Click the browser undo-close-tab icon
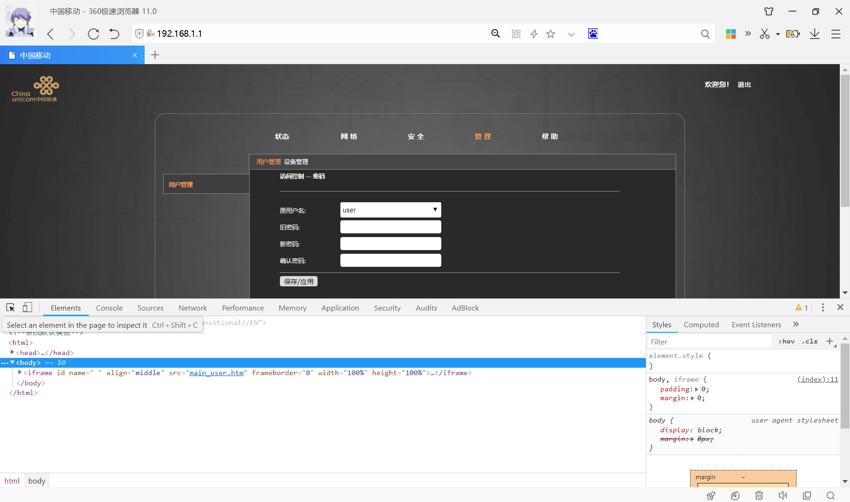850x502 pixels. click(114, 34)
